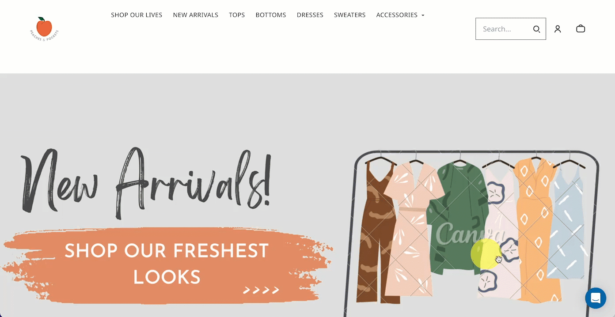Open the blue chat widget bubble
This screenshot has width=615, height=317.
coord(596,298)
